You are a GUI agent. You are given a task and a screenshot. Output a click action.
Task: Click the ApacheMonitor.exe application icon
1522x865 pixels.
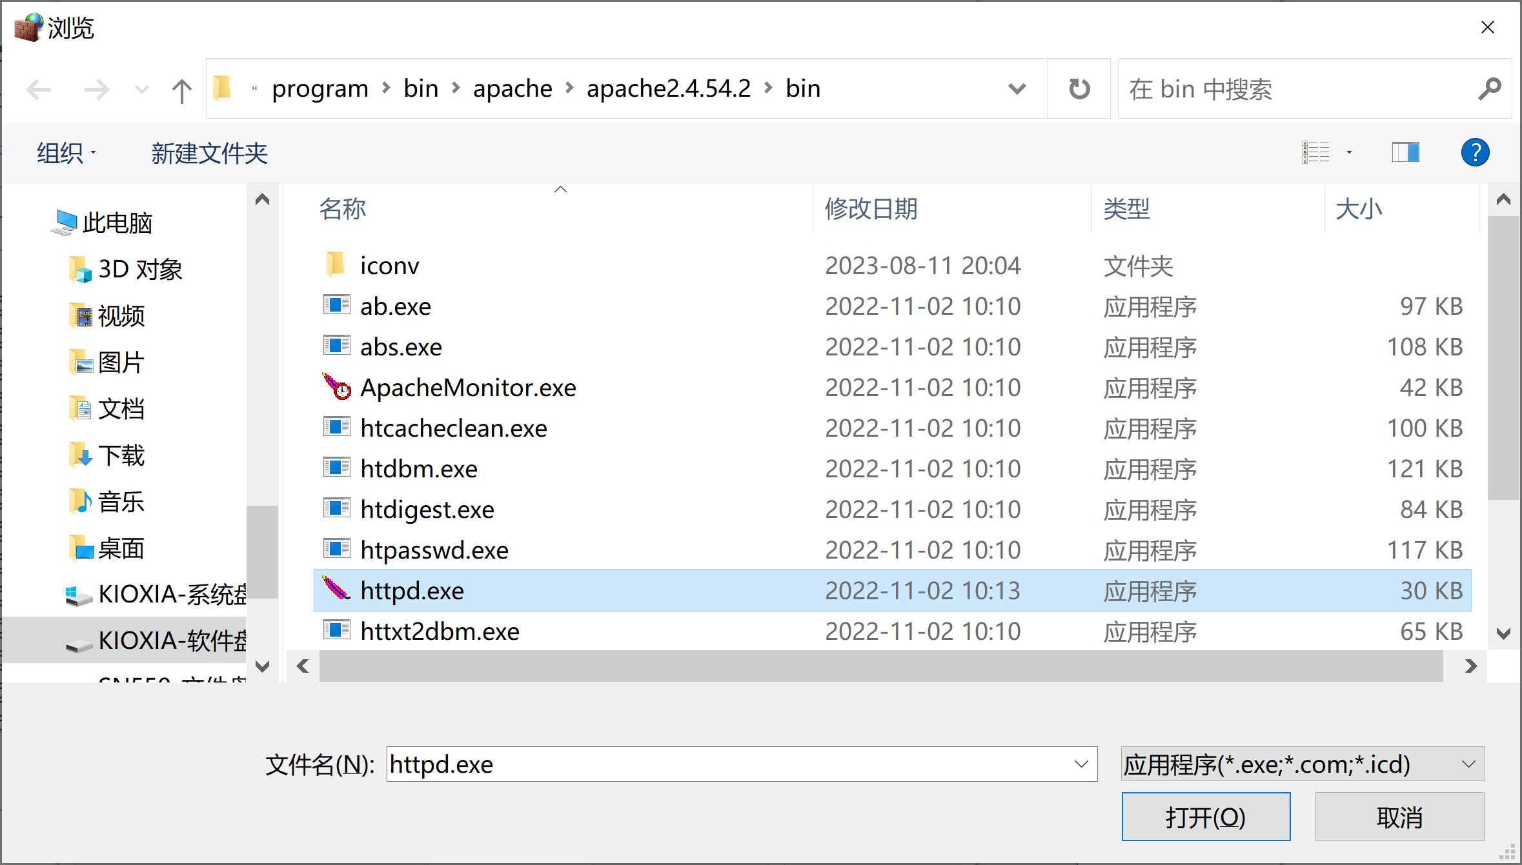[x=338, y=386]
